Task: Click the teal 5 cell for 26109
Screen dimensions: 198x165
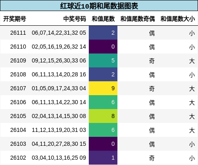Action: pos(103,60)
